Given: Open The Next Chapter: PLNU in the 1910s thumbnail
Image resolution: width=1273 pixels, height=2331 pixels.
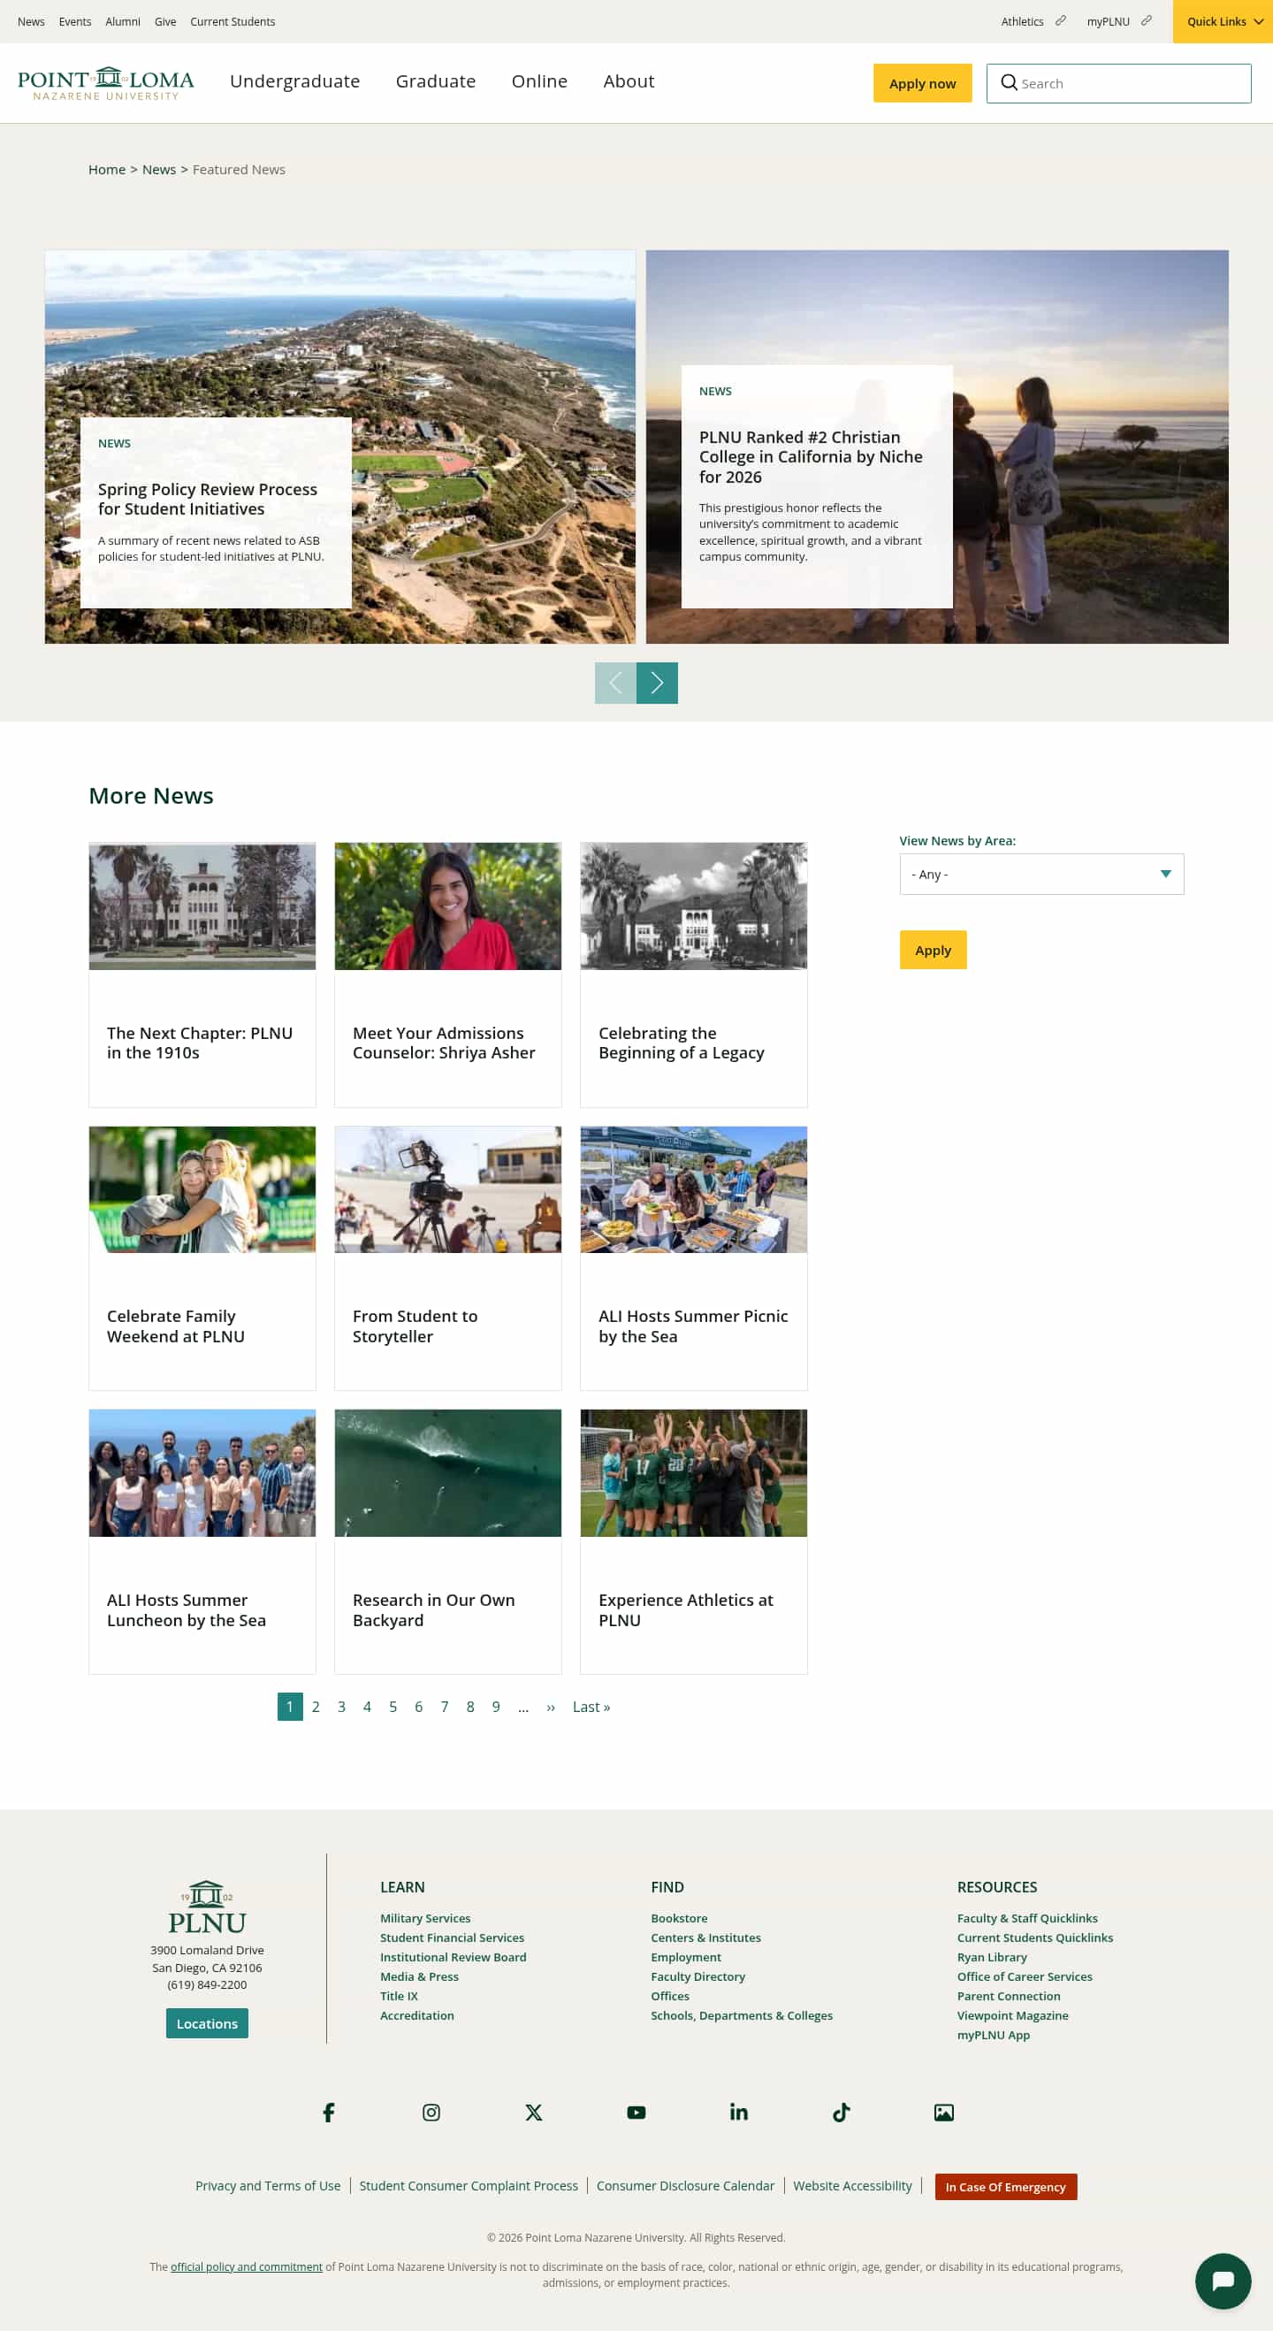Looking at the screenshot, I should [x=202, y=906].
